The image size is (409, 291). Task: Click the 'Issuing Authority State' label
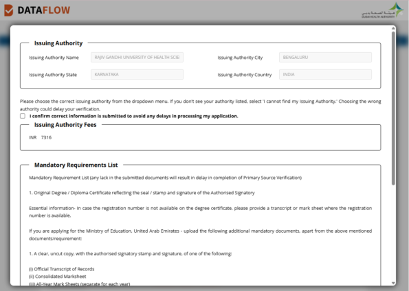[x=53, y=75]
